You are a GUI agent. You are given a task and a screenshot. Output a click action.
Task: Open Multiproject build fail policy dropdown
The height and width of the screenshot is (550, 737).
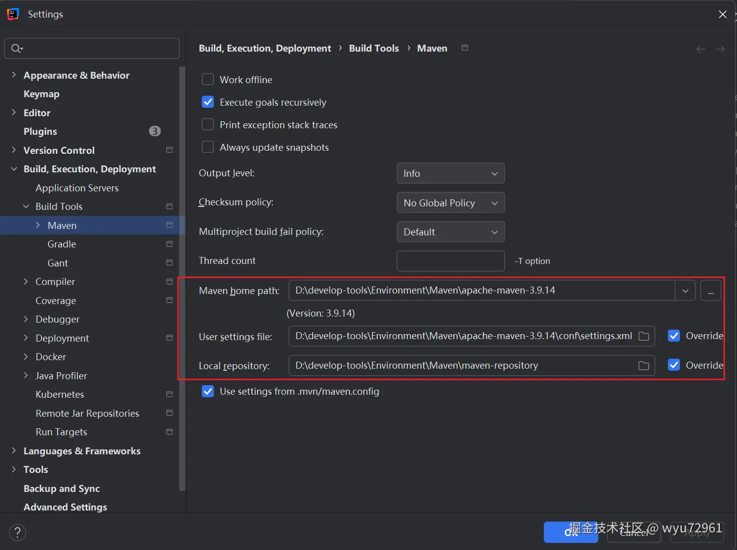451,232
